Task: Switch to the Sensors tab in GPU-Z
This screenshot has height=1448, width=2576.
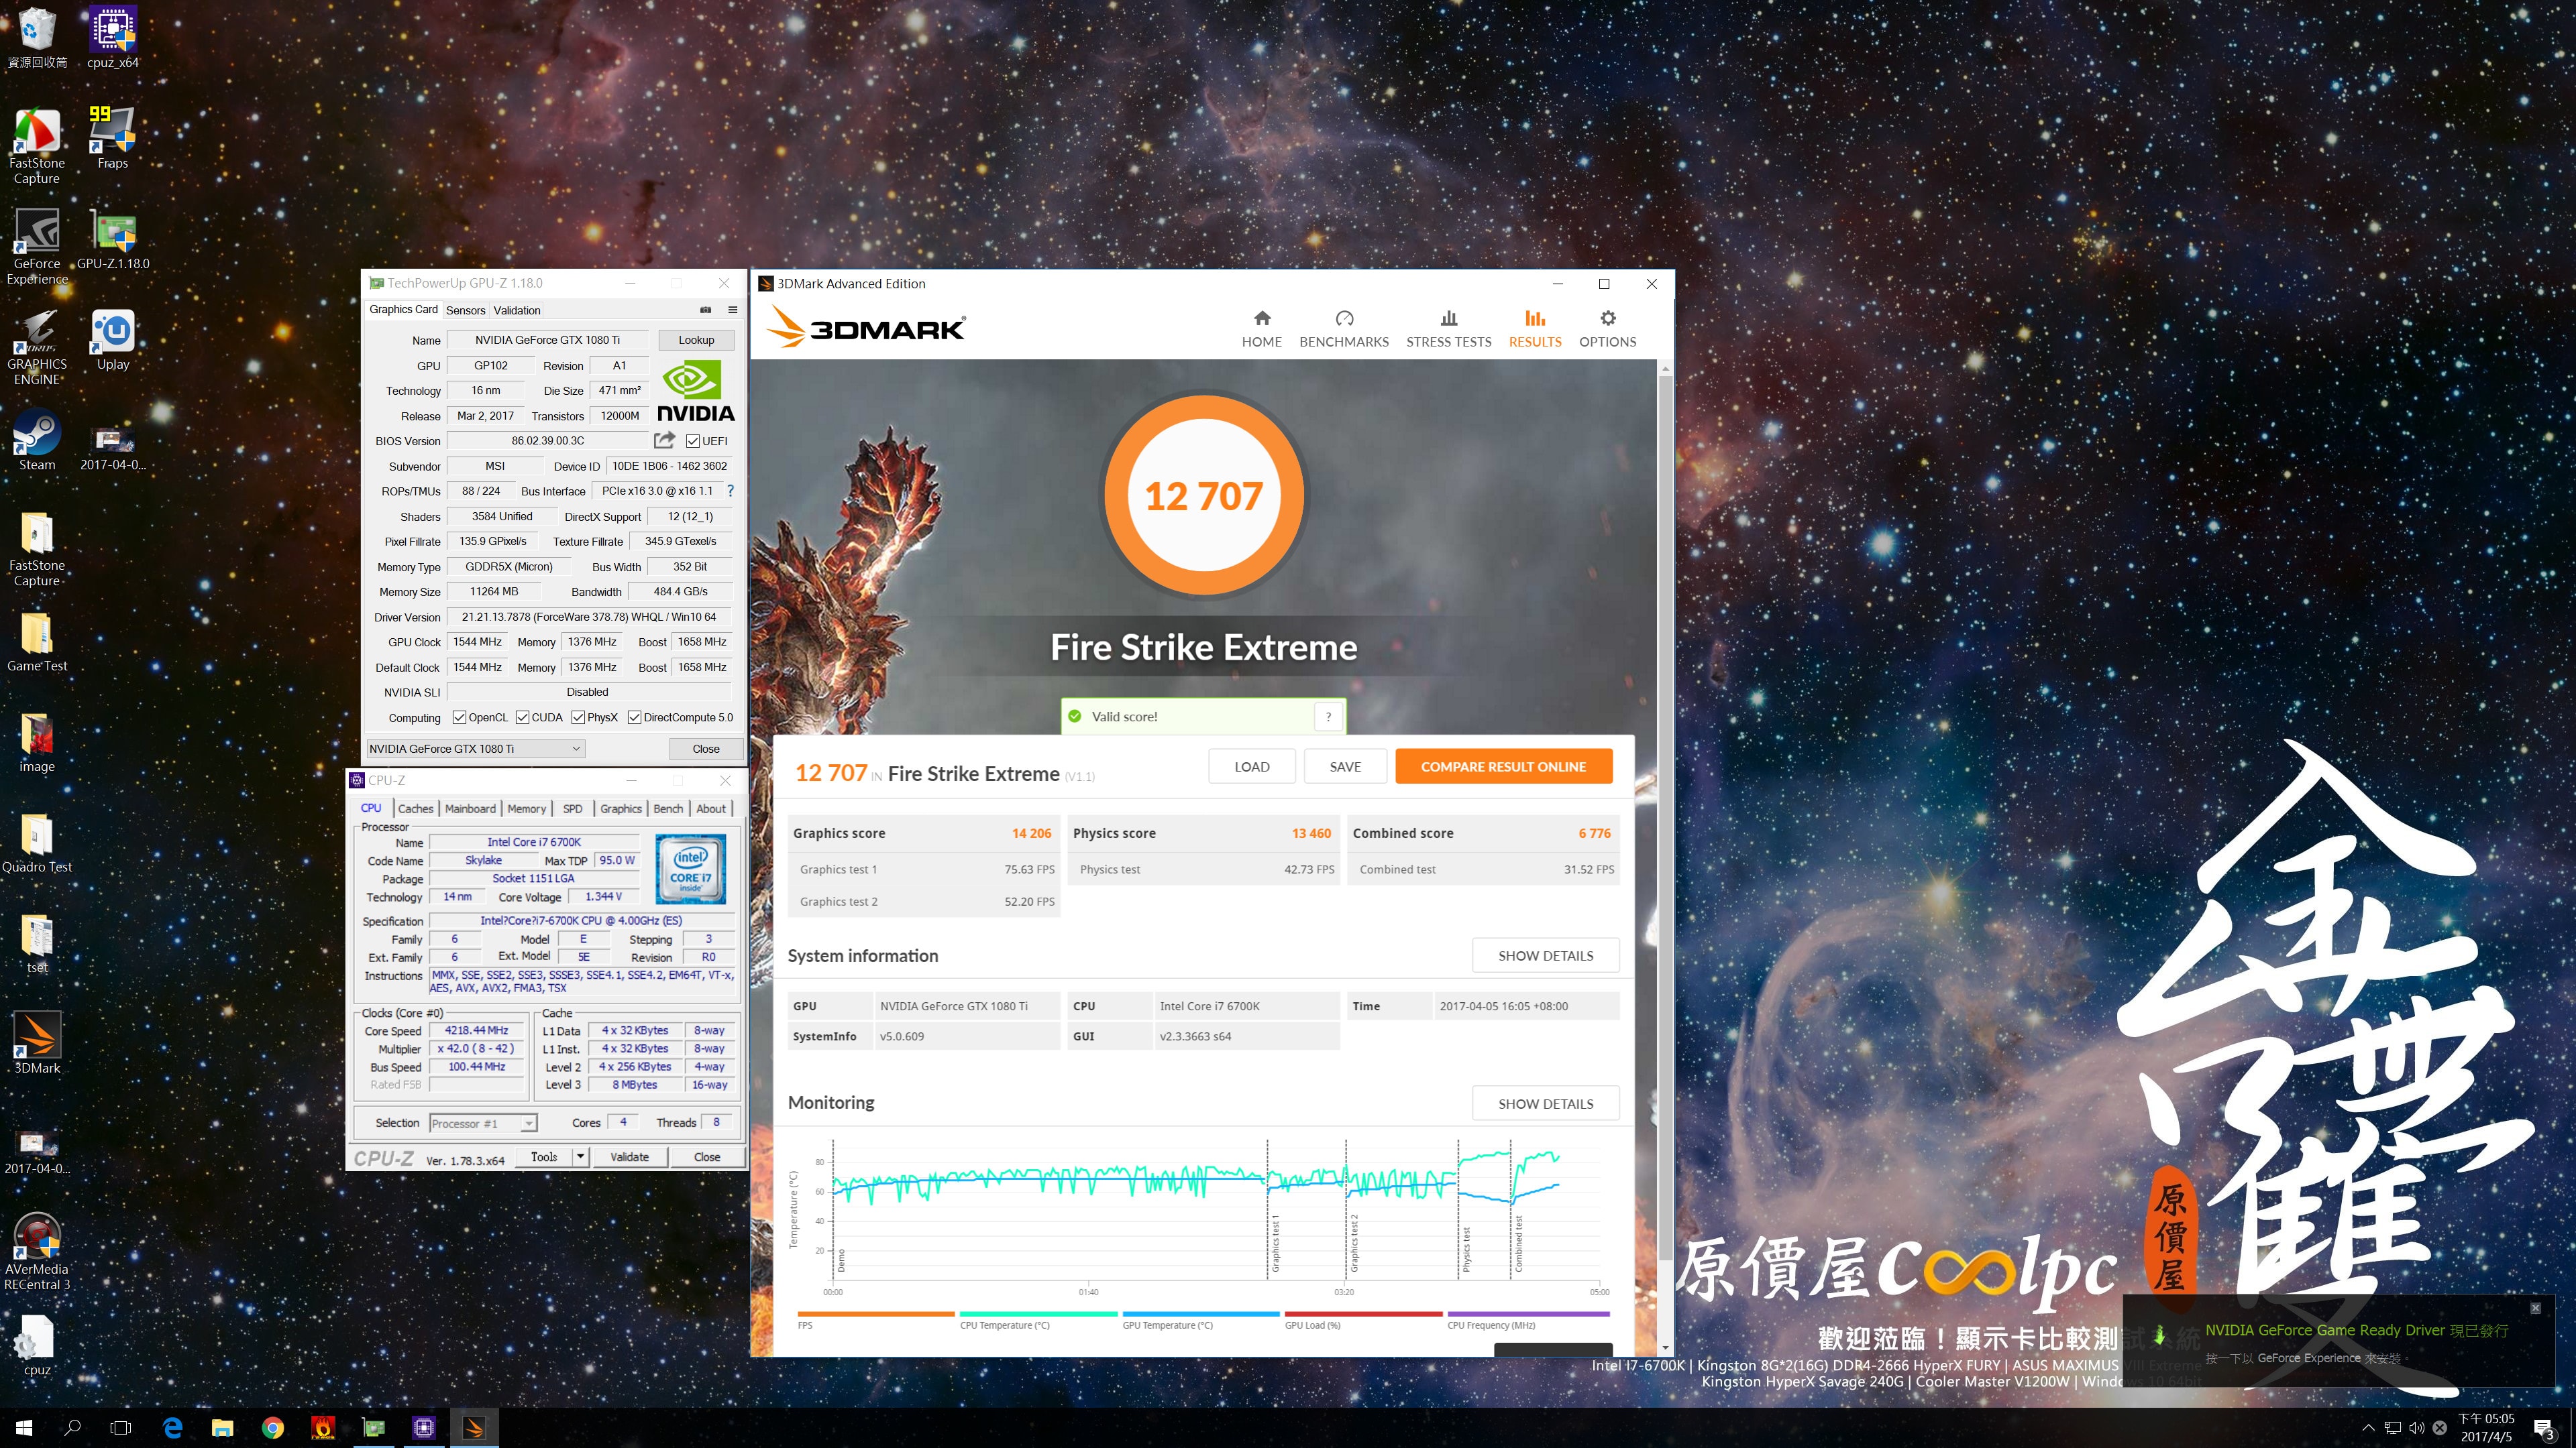Action: point(465,310)
